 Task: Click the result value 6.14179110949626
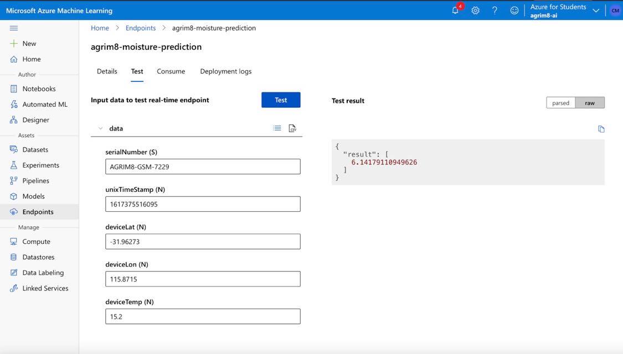[x=384, y=162]
